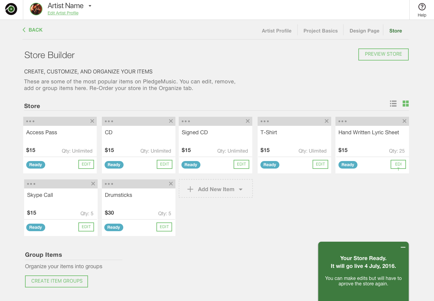Click Ready badge on Access Pass
This screenshot has height=301, width=434.
(36, 165)
